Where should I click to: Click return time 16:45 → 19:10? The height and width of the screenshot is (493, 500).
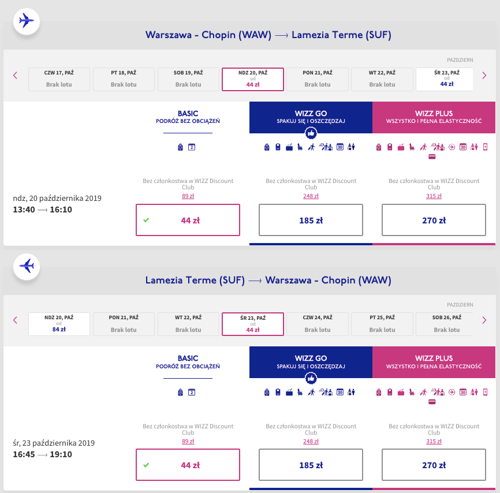(x=42, y=454)
